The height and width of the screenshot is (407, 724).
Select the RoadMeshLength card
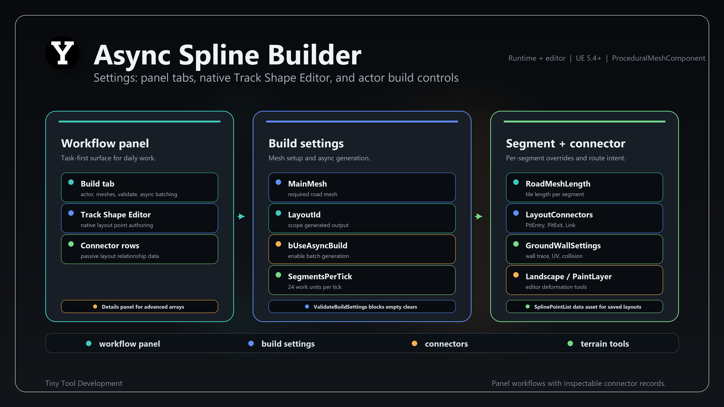[584, 187]
